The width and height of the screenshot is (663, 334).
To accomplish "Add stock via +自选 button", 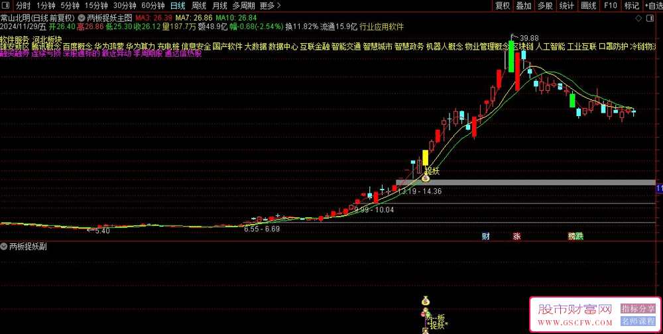I will pos(653,6).
